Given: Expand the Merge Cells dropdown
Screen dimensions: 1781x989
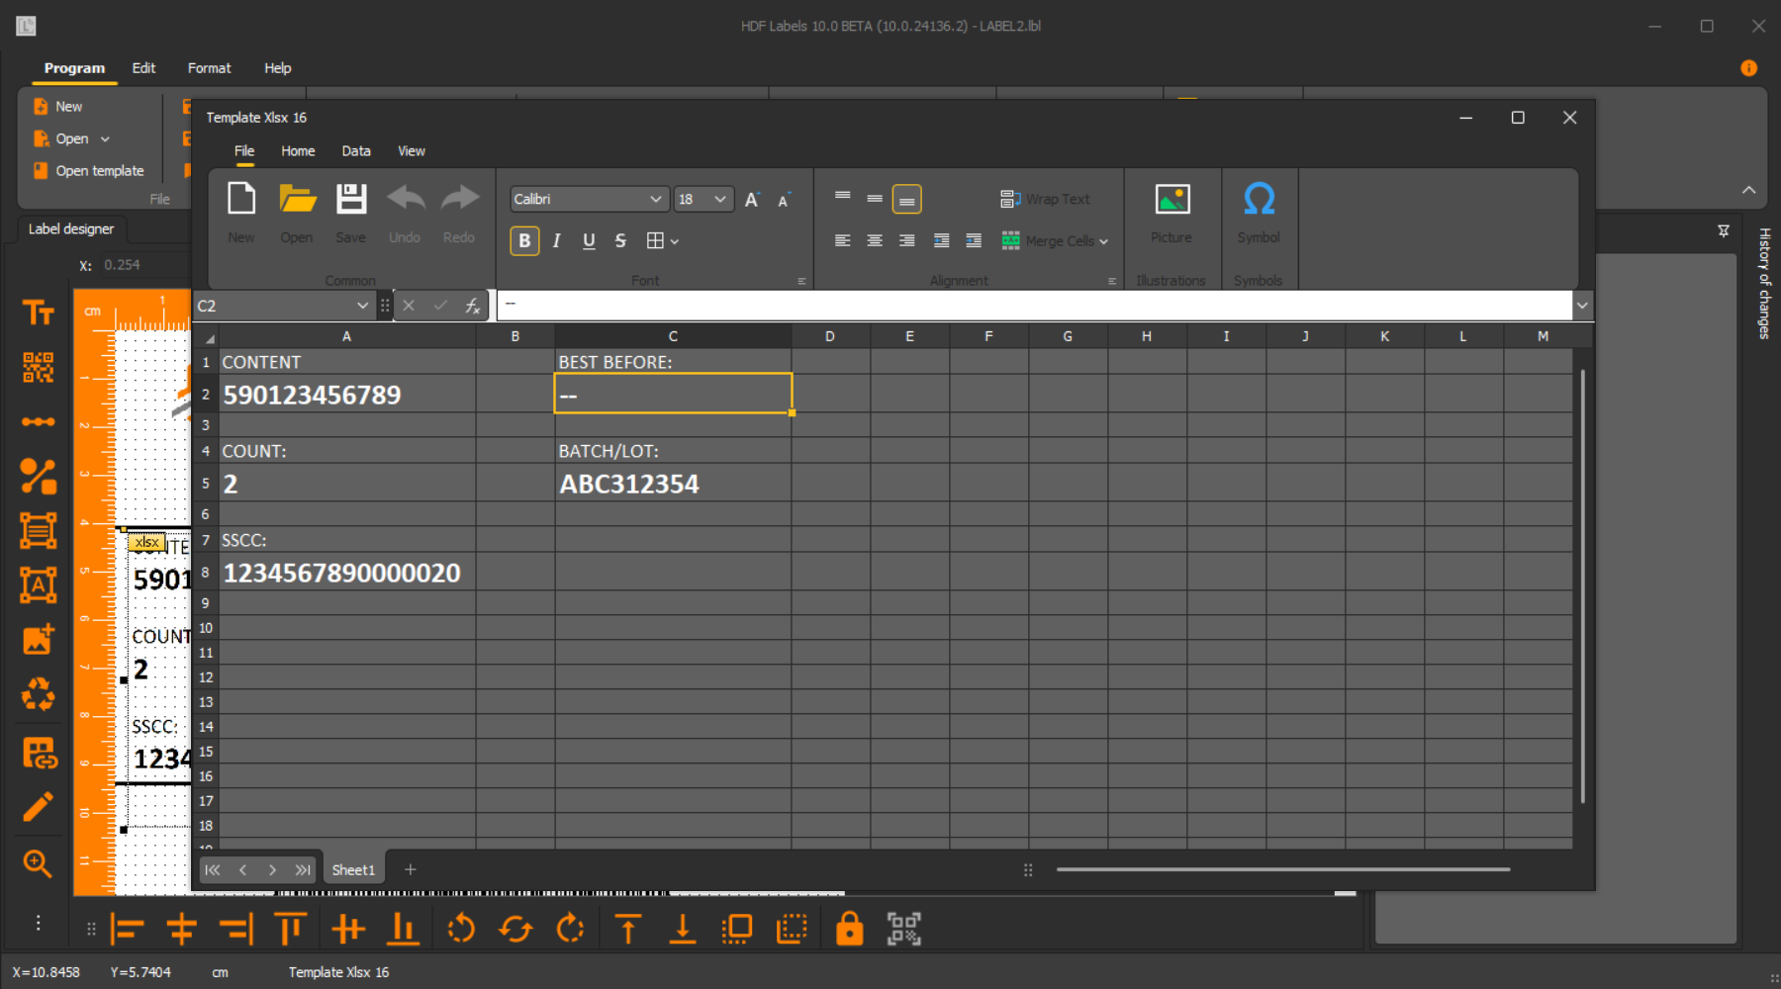Looking at the screenshot, I should [x=1103, y=241].
